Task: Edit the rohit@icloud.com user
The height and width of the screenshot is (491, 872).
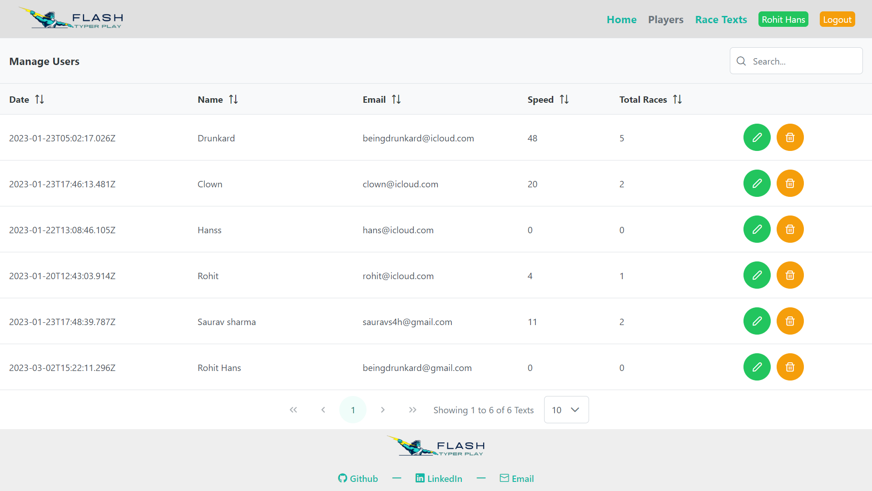Action: (x=757, y=275)
